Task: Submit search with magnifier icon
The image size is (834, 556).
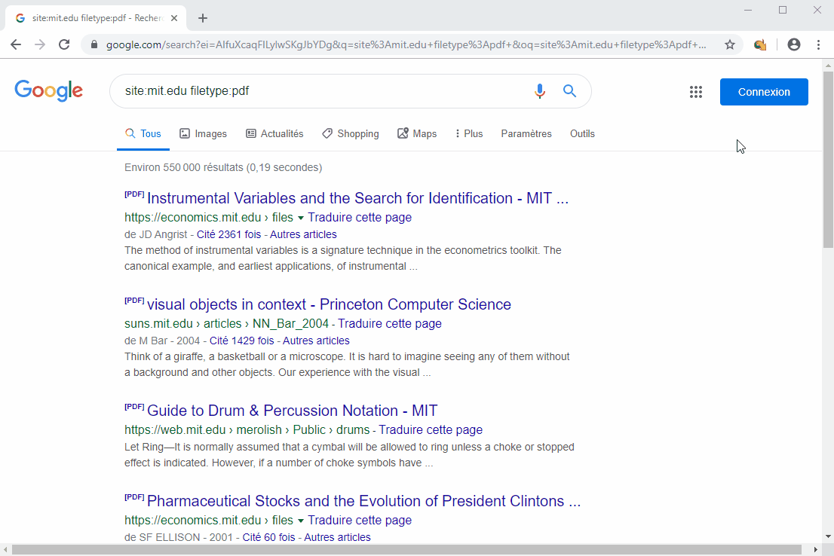Action: tap(569, 91)
